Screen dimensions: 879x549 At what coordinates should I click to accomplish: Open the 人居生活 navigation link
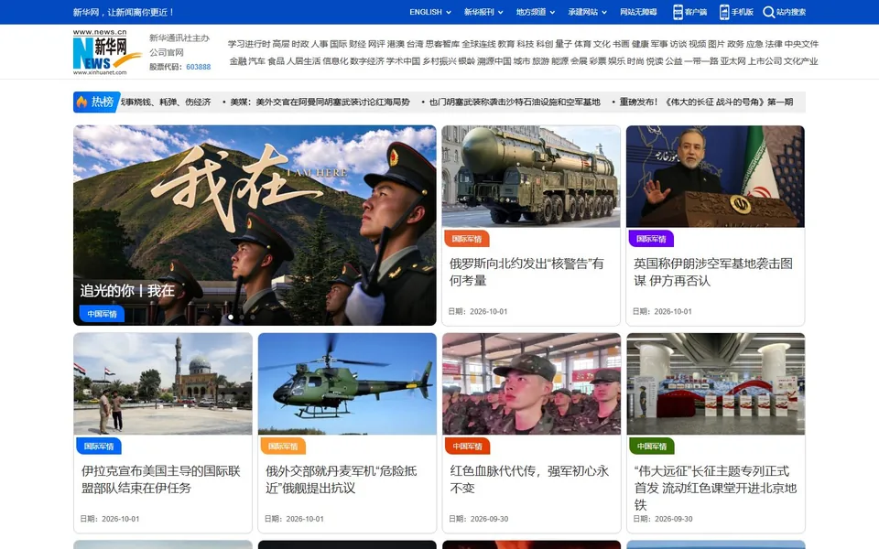click(304, 61)
